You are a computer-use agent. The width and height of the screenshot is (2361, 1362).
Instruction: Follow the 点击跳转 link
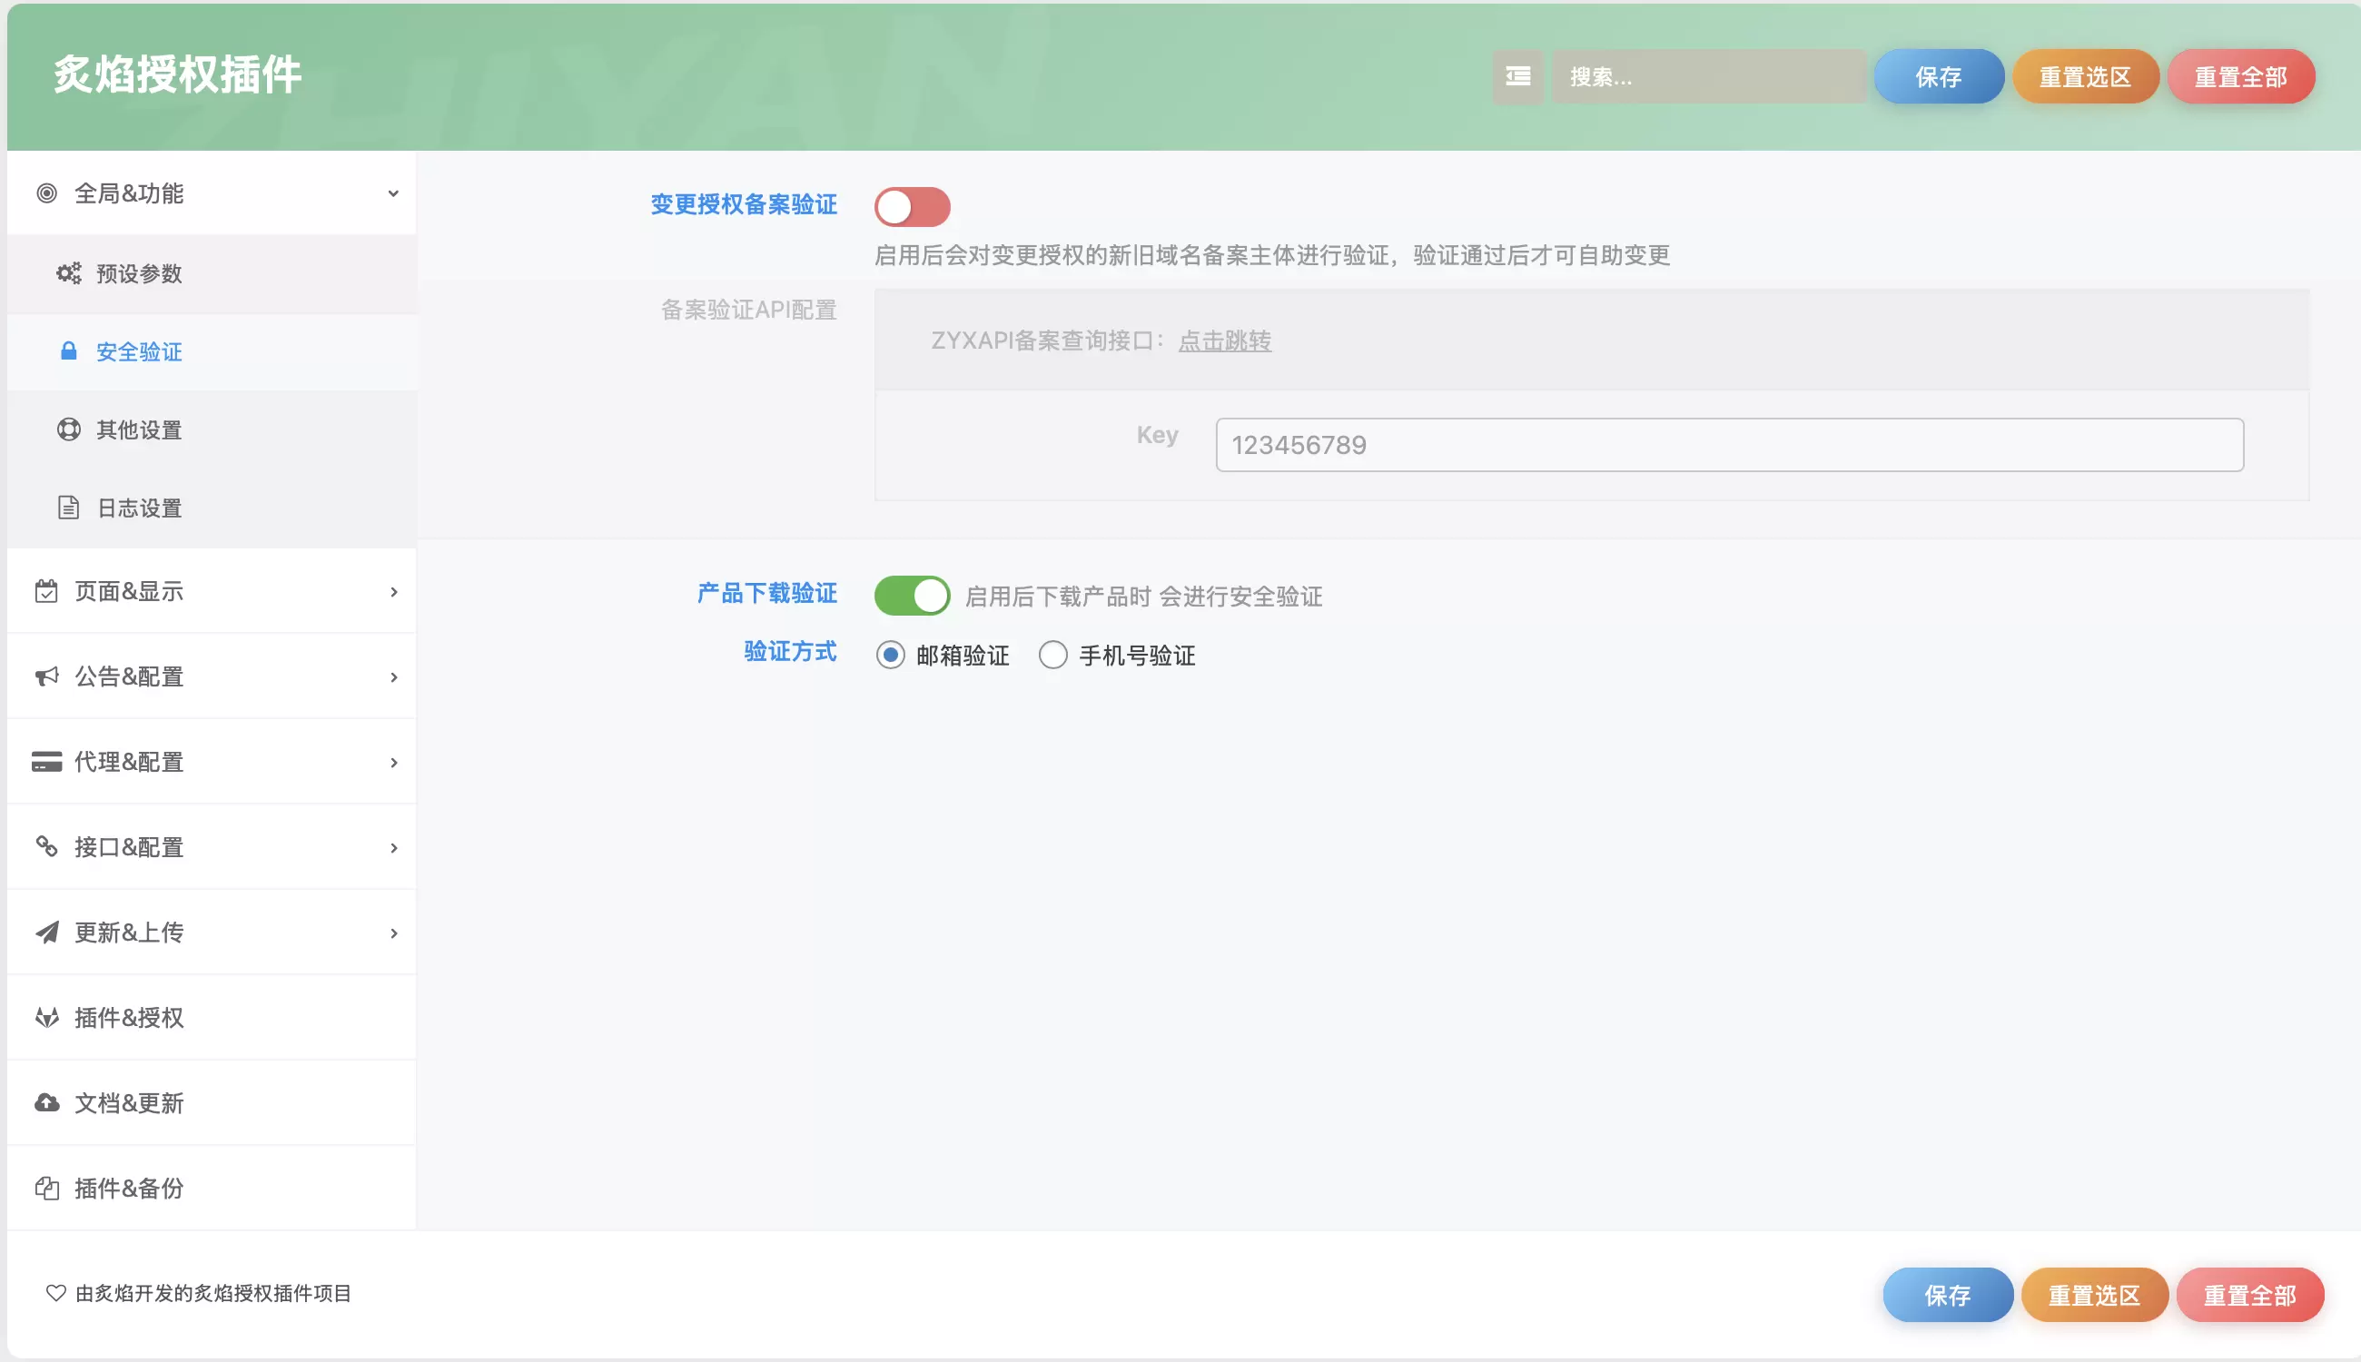pos(1224,340)
